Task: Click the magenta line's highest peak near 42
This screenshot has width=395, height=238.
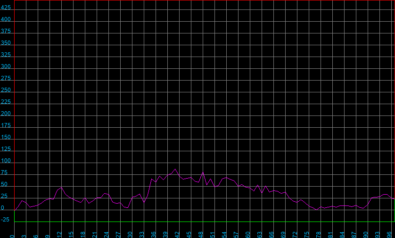Action: point(175,169)
